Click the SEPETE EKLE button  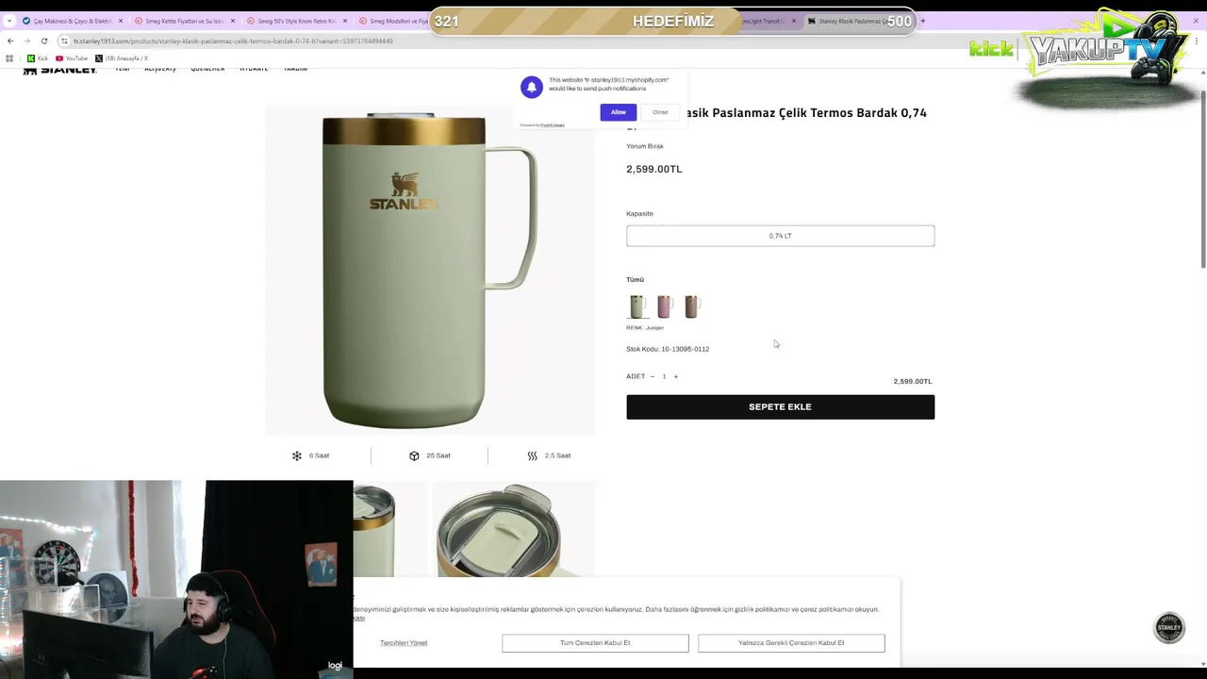(780, 406)
